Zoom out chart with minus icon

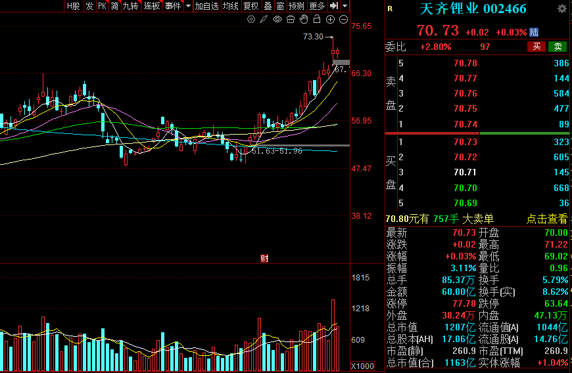(x=343, y=20)
